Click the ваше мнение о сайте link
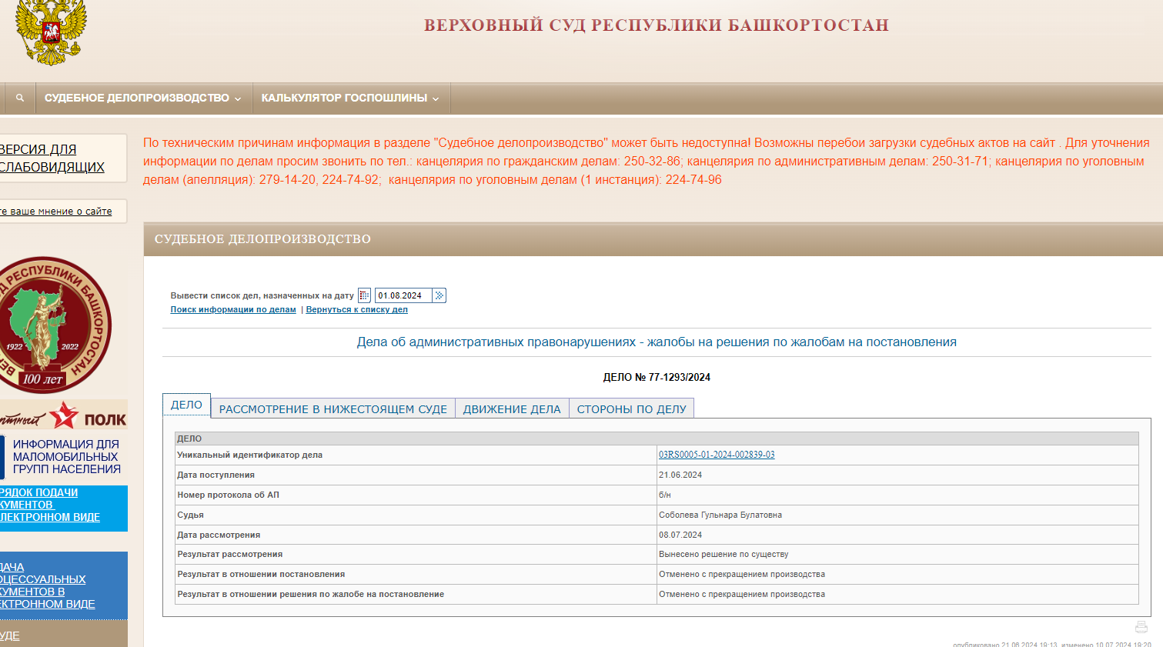 [x=58, y=211]
